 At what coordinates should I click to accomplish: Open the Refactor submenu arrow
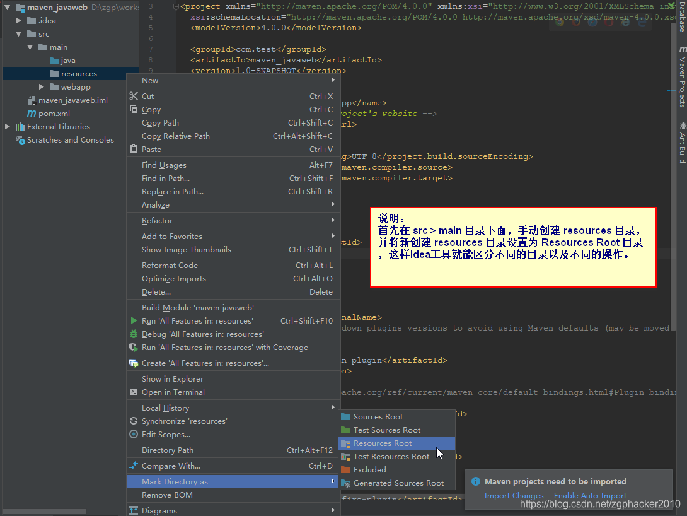pyautogui.click(x=333, y=220)
